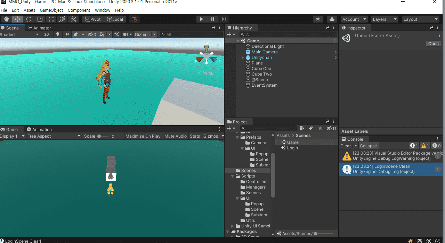
Task: Open the Free Aspect dropdown
Action: (x=54, y=136)
